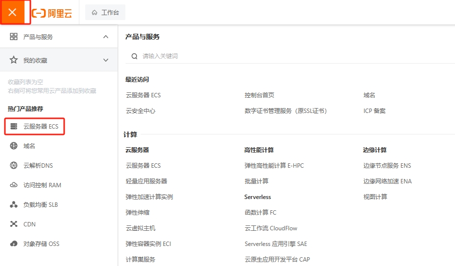Open 视图计算 service

[x=375, y=197]
